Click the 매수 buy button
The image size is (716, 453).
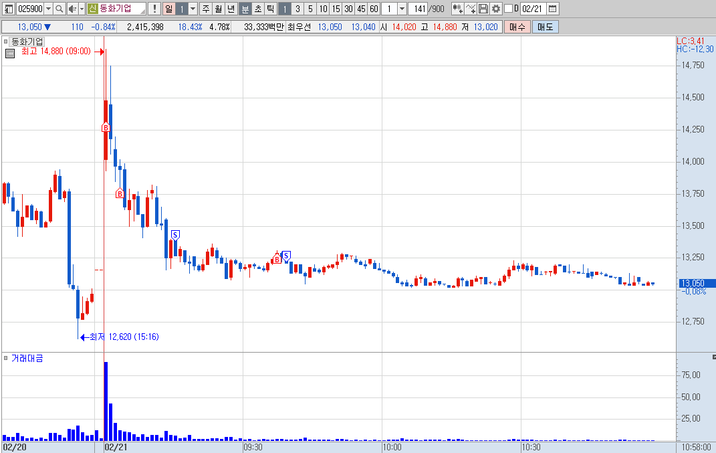(517, 27)
